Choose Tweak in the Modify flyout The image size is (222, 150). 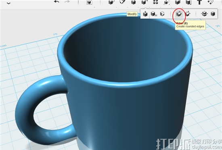pos(153,14)
